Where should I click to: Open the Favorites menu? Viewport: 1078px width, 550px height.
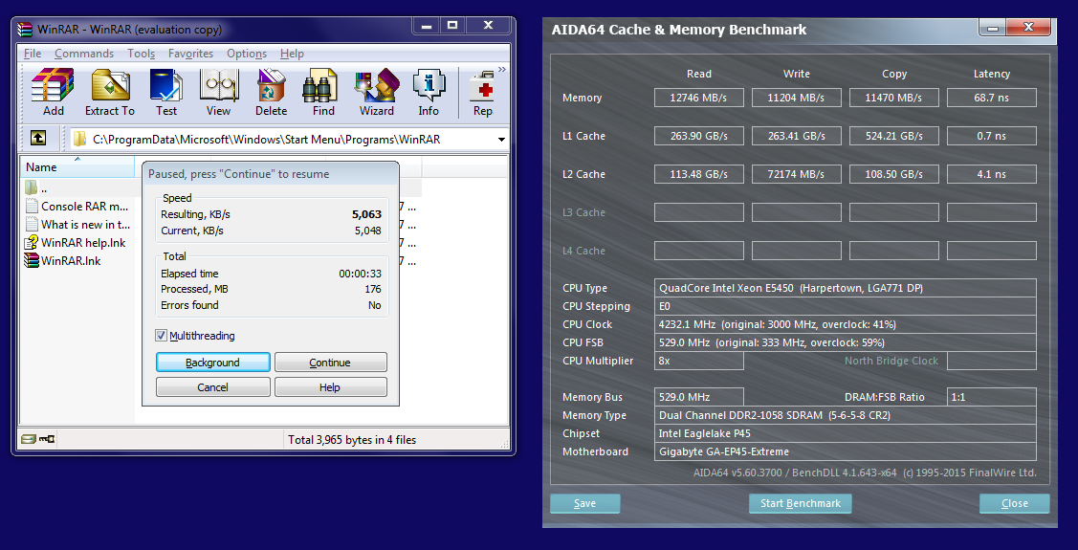pyautogui.click(x=190, y=54)
